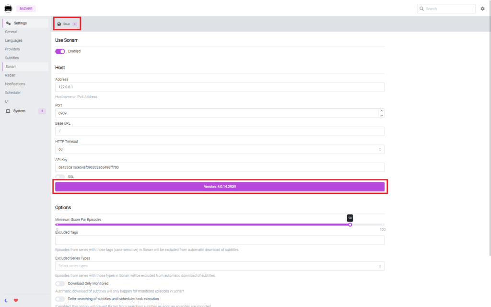Click the System badge showing 4
The width and height of the screenshot is (491, 307).
coord(42,111)
